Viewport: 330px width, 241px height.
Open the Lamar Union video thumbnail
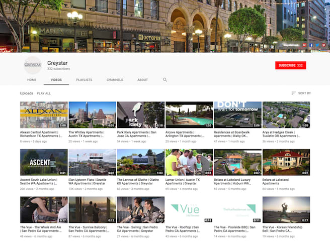pyautogui.click(x=189, y=162)
